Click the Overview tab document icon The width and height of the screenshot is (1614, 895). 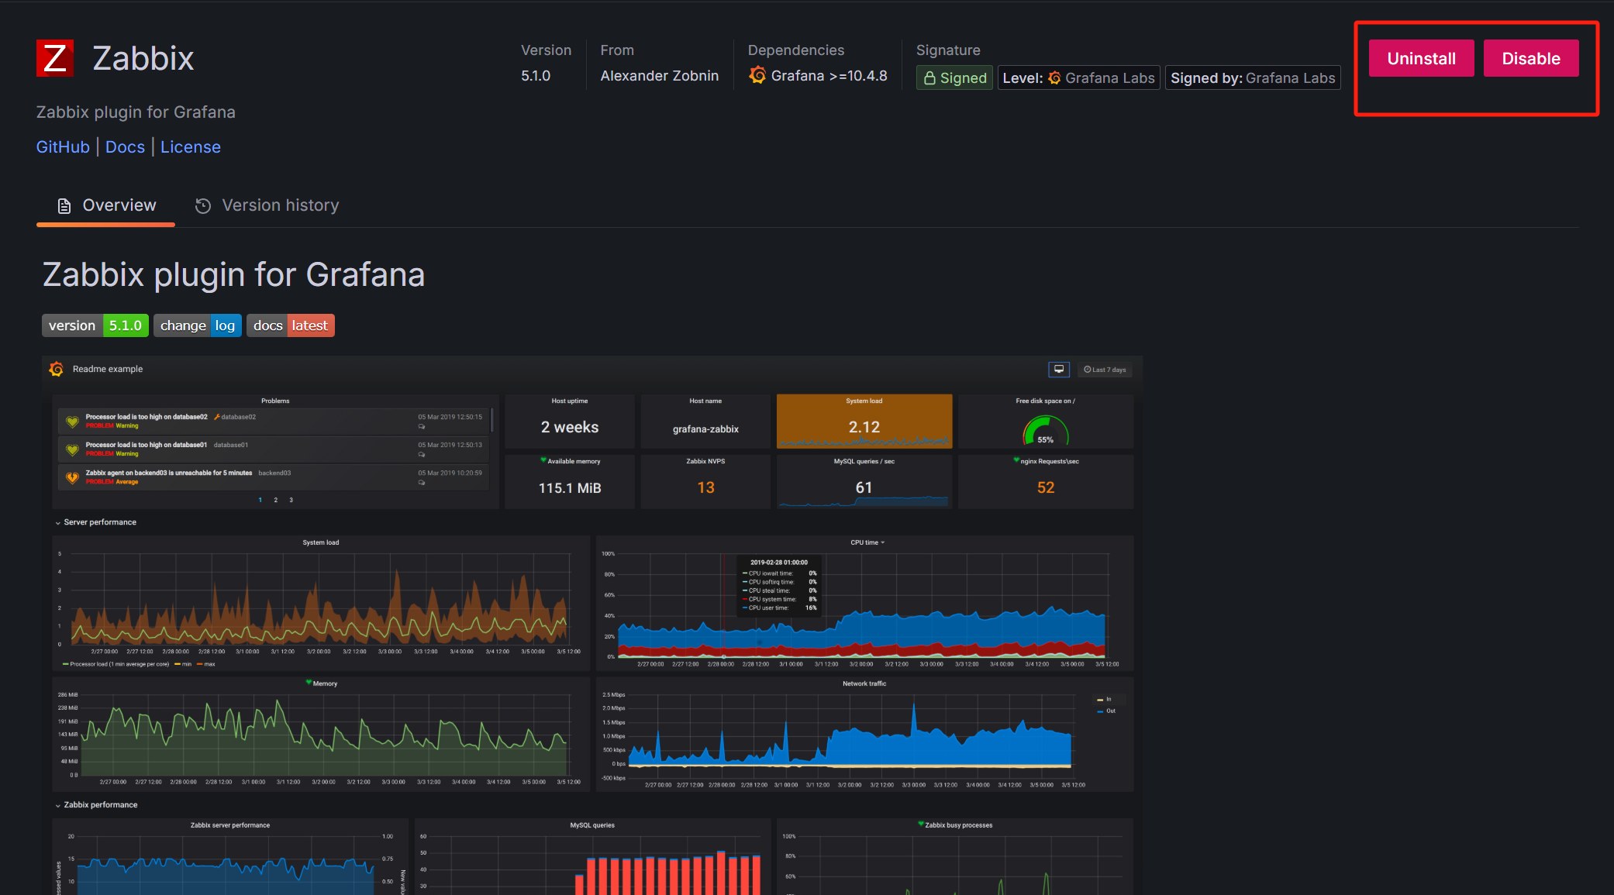pyautogui.click(x=64, y=205)
